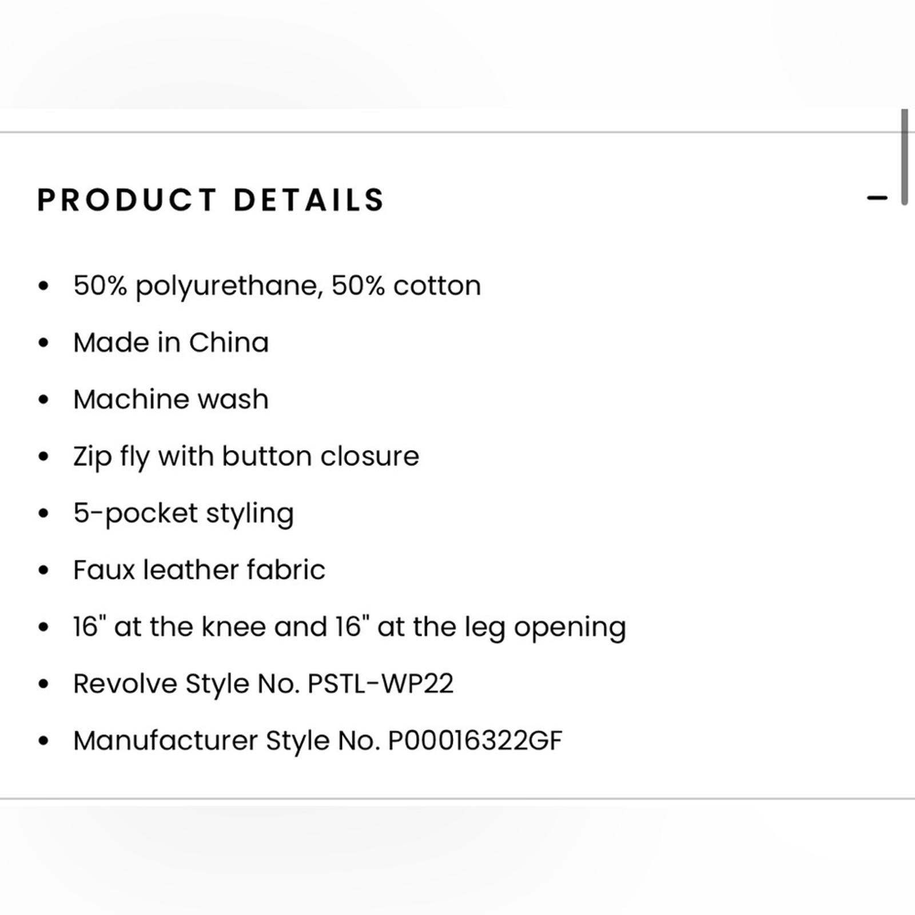Click the "button closure" words
Viewport: 915px width, 915px height.
click(320, 456)
